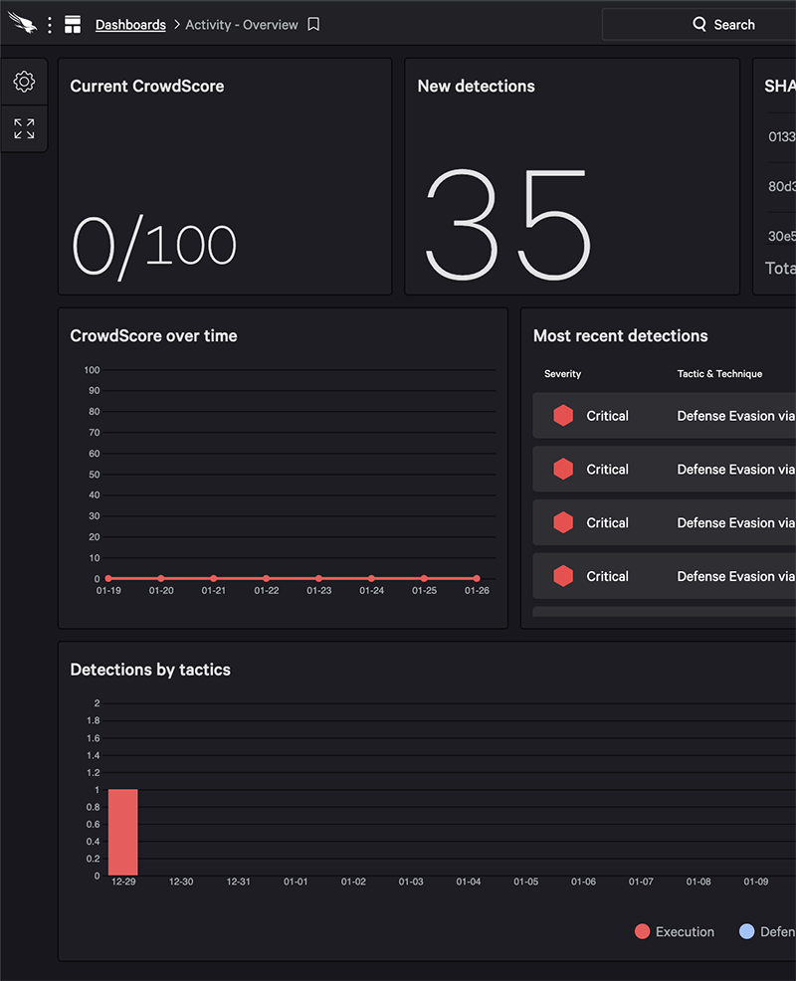Open dashboard settings gear
This screenshot has width=796, height=981.
[x=24, y=82]
